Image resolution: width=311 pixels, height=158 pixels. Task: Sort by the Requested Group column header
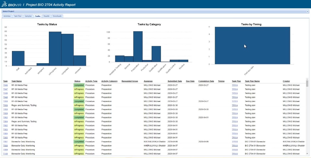130,81
